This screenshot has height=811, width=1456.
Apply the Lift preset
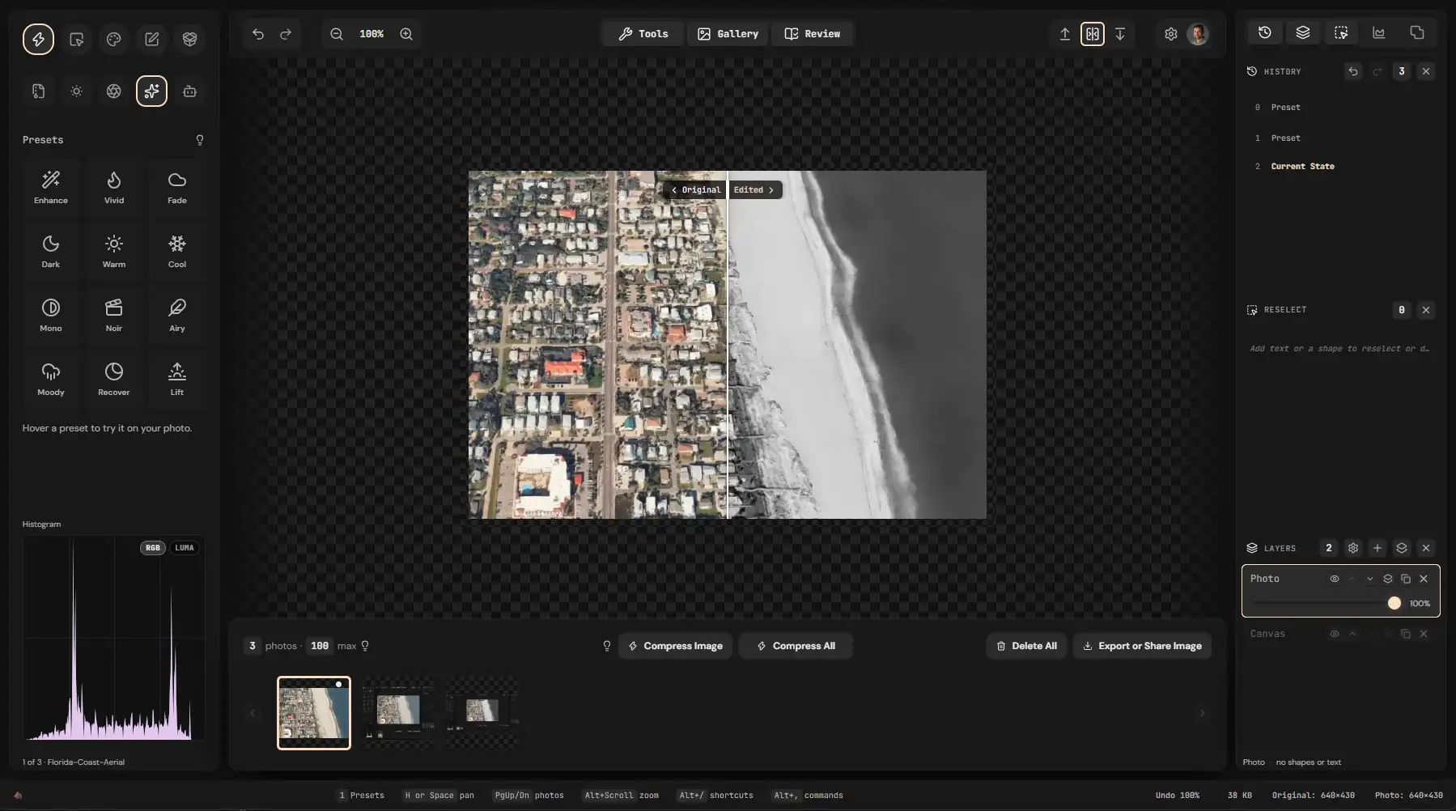point(177,380)
